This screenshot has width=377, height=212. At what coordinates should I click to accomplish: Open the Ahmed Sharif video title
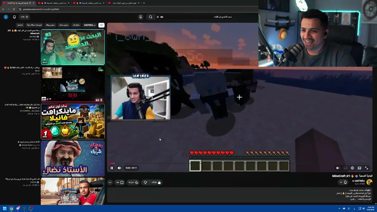click(29, 142)
